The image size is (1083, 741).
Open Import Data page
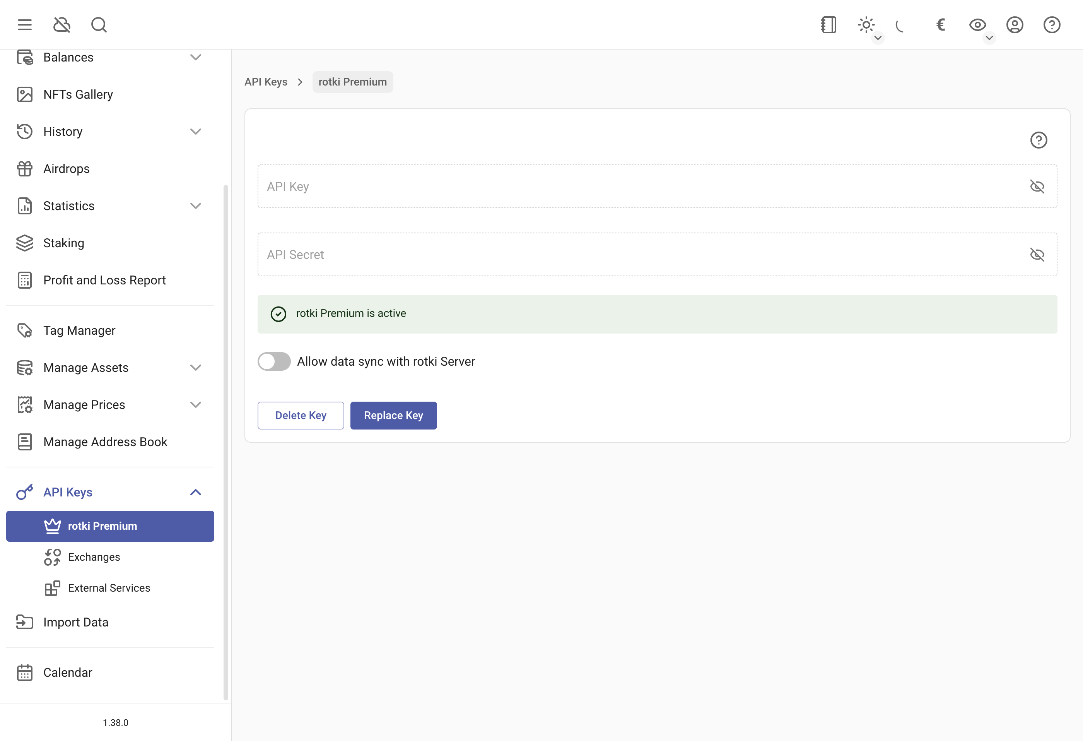110,622
